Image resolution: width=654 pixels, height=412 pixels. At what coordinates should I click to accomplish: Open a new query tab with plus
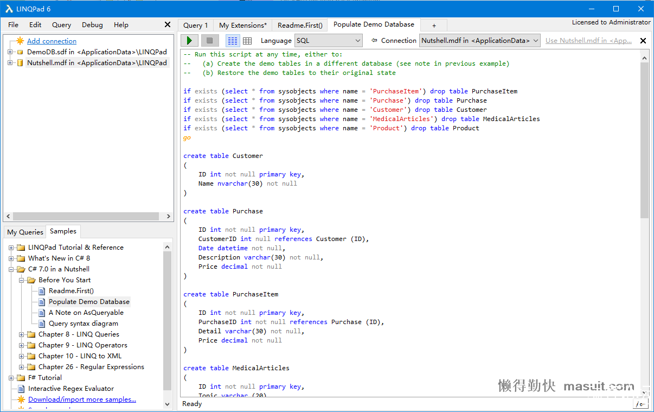(434, 26)
